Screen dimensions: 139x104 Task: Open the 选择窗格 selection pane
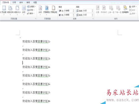click(125, 9)
